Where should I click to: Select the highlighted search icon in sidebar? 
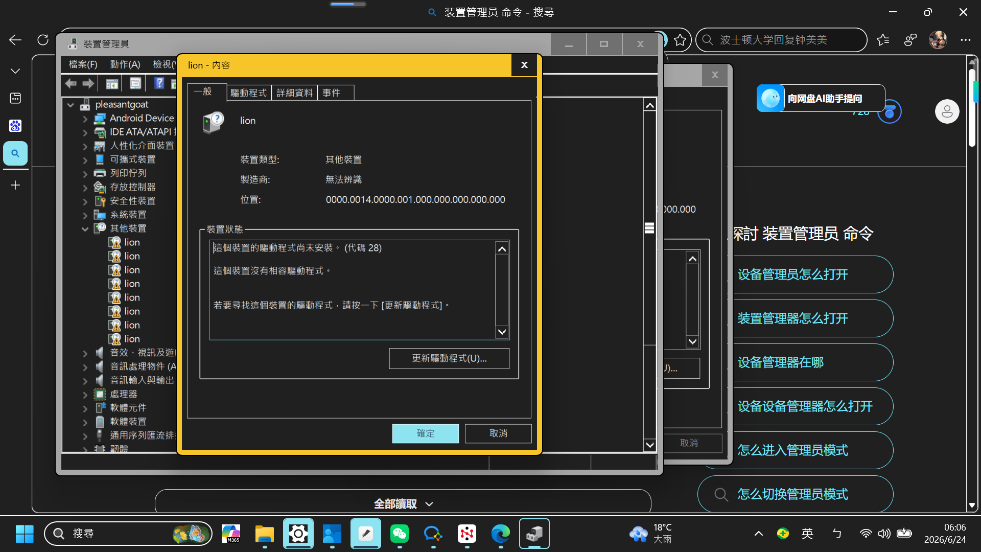click(15, 153)
